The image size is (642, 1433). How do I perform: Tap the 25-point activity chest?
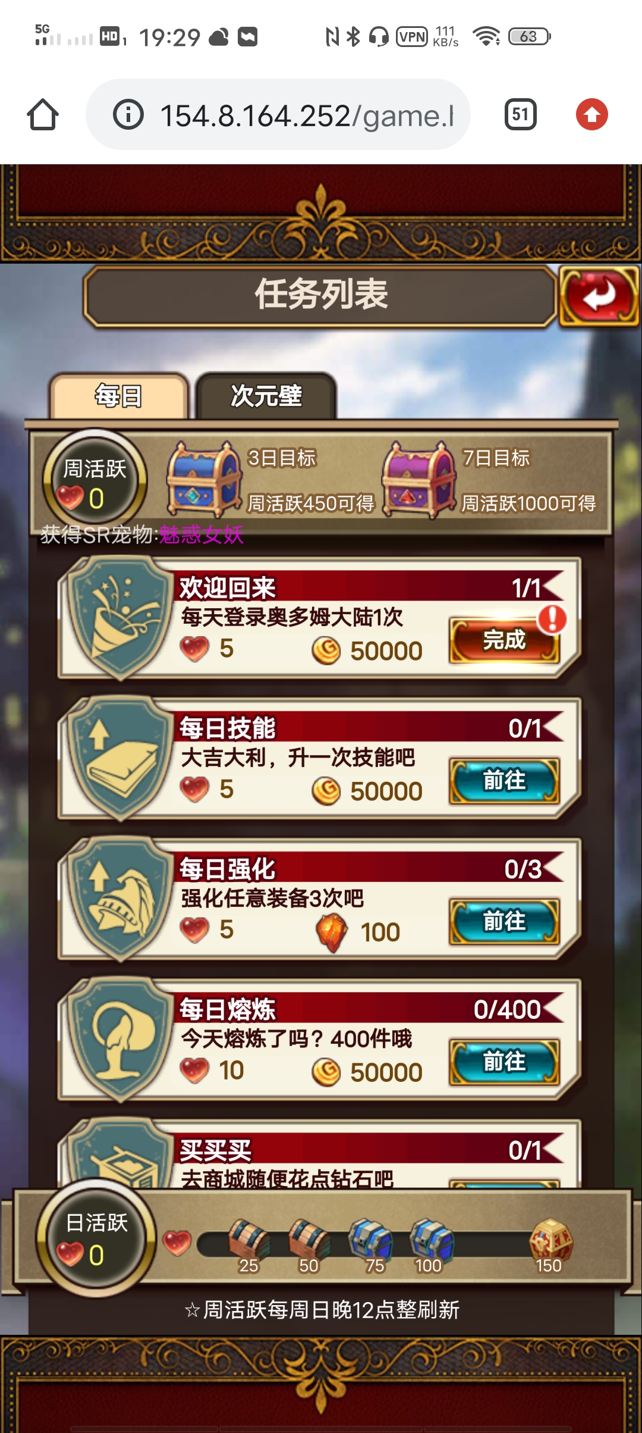coord(248,1245)
